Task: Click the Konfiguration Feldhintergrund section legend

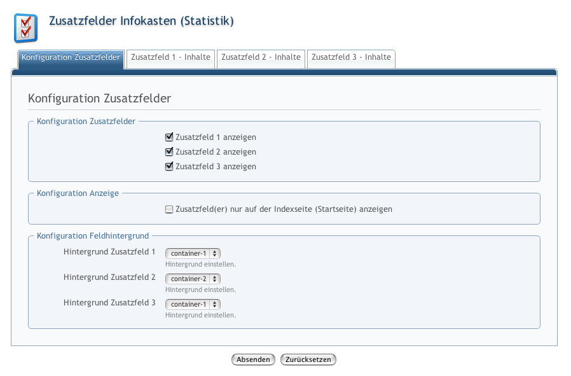Action: pos(93,236)
